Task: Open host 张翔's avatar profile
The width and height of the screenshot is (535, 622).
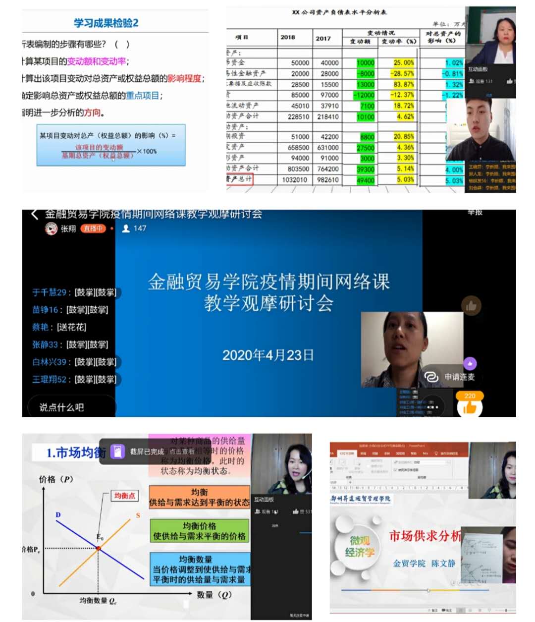Action: click(x=51, y=228)
